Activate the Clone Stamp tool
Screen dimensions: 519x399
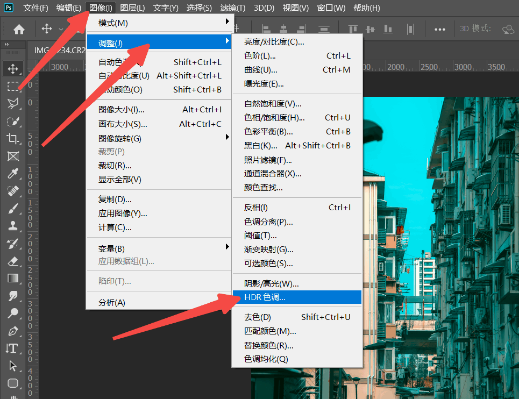[x=13, y=226]
